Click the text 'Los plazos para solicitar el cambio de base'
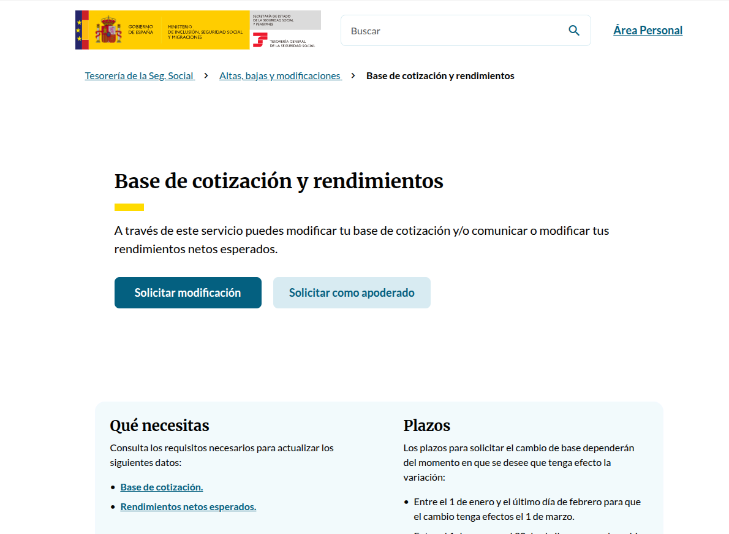Screen dimensions: 729x534 click(x=518, y=462)
